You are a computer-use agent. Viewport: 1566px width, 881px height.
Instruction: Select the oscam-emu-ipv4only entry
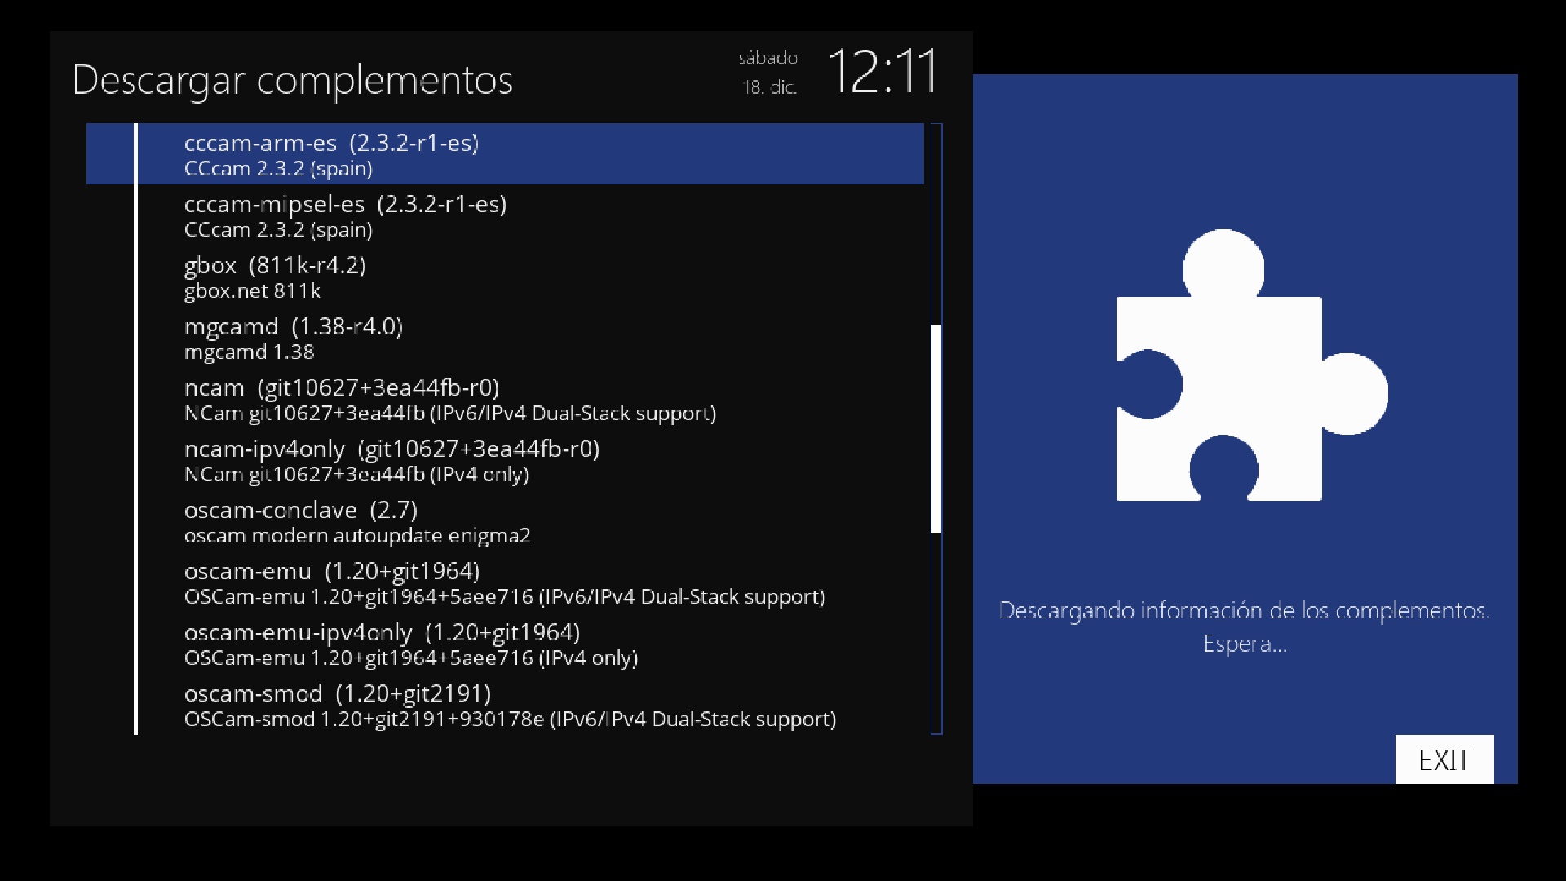pos(505,644)
